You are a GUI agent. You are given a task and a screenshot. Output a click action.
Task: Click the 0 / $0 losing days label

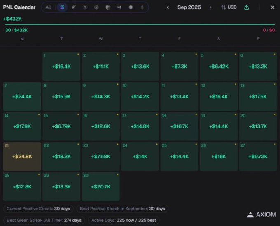(269, 30)
